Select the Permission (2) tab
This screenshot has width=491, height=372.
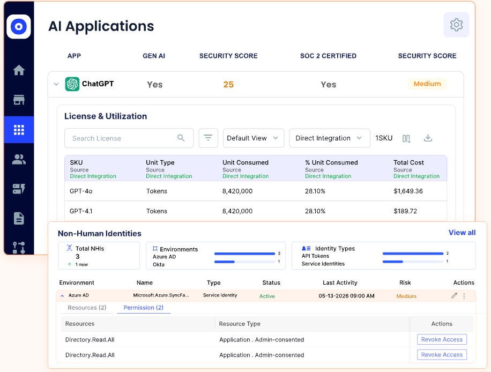[144, 308]
